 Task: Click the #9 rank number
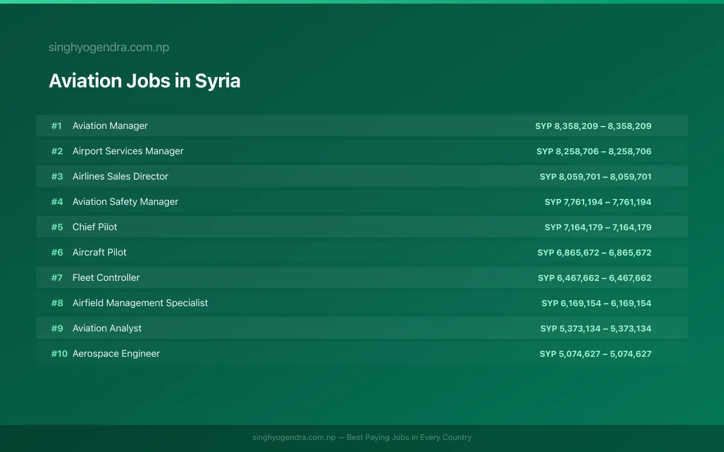(57, 328)
